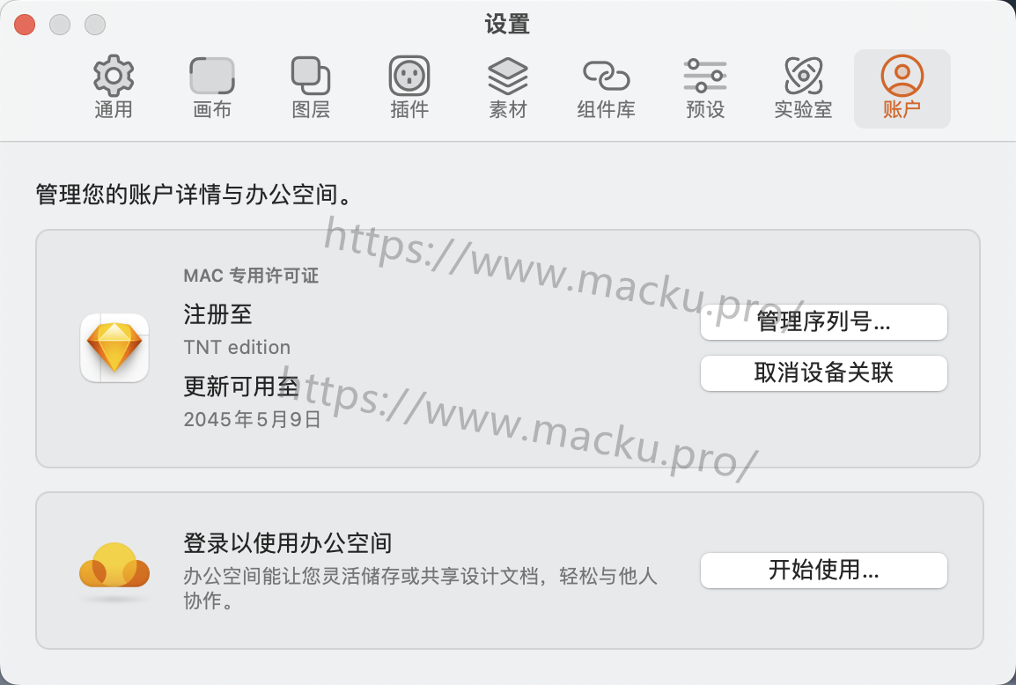The width and height of the screenshot is (1016, 685).
Task: Select the 画布 canvas preferences icon
Action: 212,76
